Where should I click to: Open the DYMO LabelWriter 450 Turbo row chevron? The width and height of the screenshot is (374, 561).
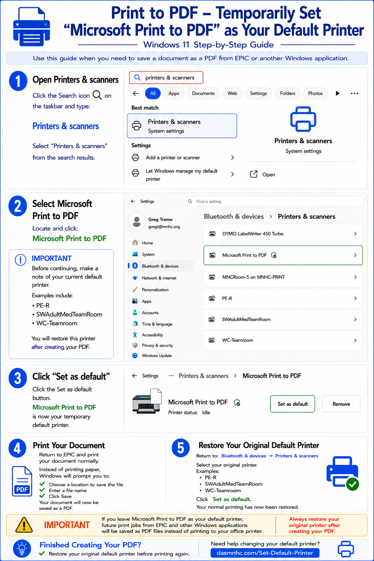[355, 234]
